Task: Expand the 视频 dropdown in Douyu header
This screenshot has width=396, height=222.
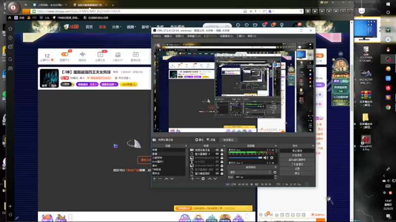Action: tap(131, 27)
